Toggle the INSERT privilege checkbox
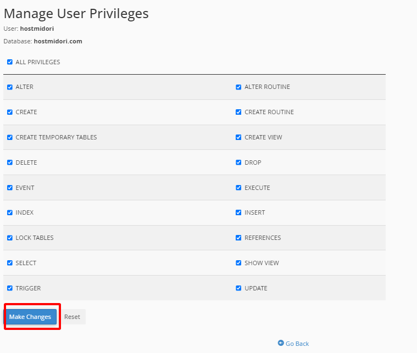 pos(238,212)
